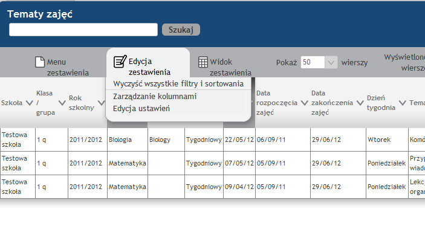The width and height of the screenshot is (425, 238).
Task: Click the date 22/05/12
Action: [x=239, y=140]
